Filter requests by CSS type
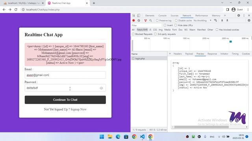The width and height of the screenshot is (252, 141). 155,30
